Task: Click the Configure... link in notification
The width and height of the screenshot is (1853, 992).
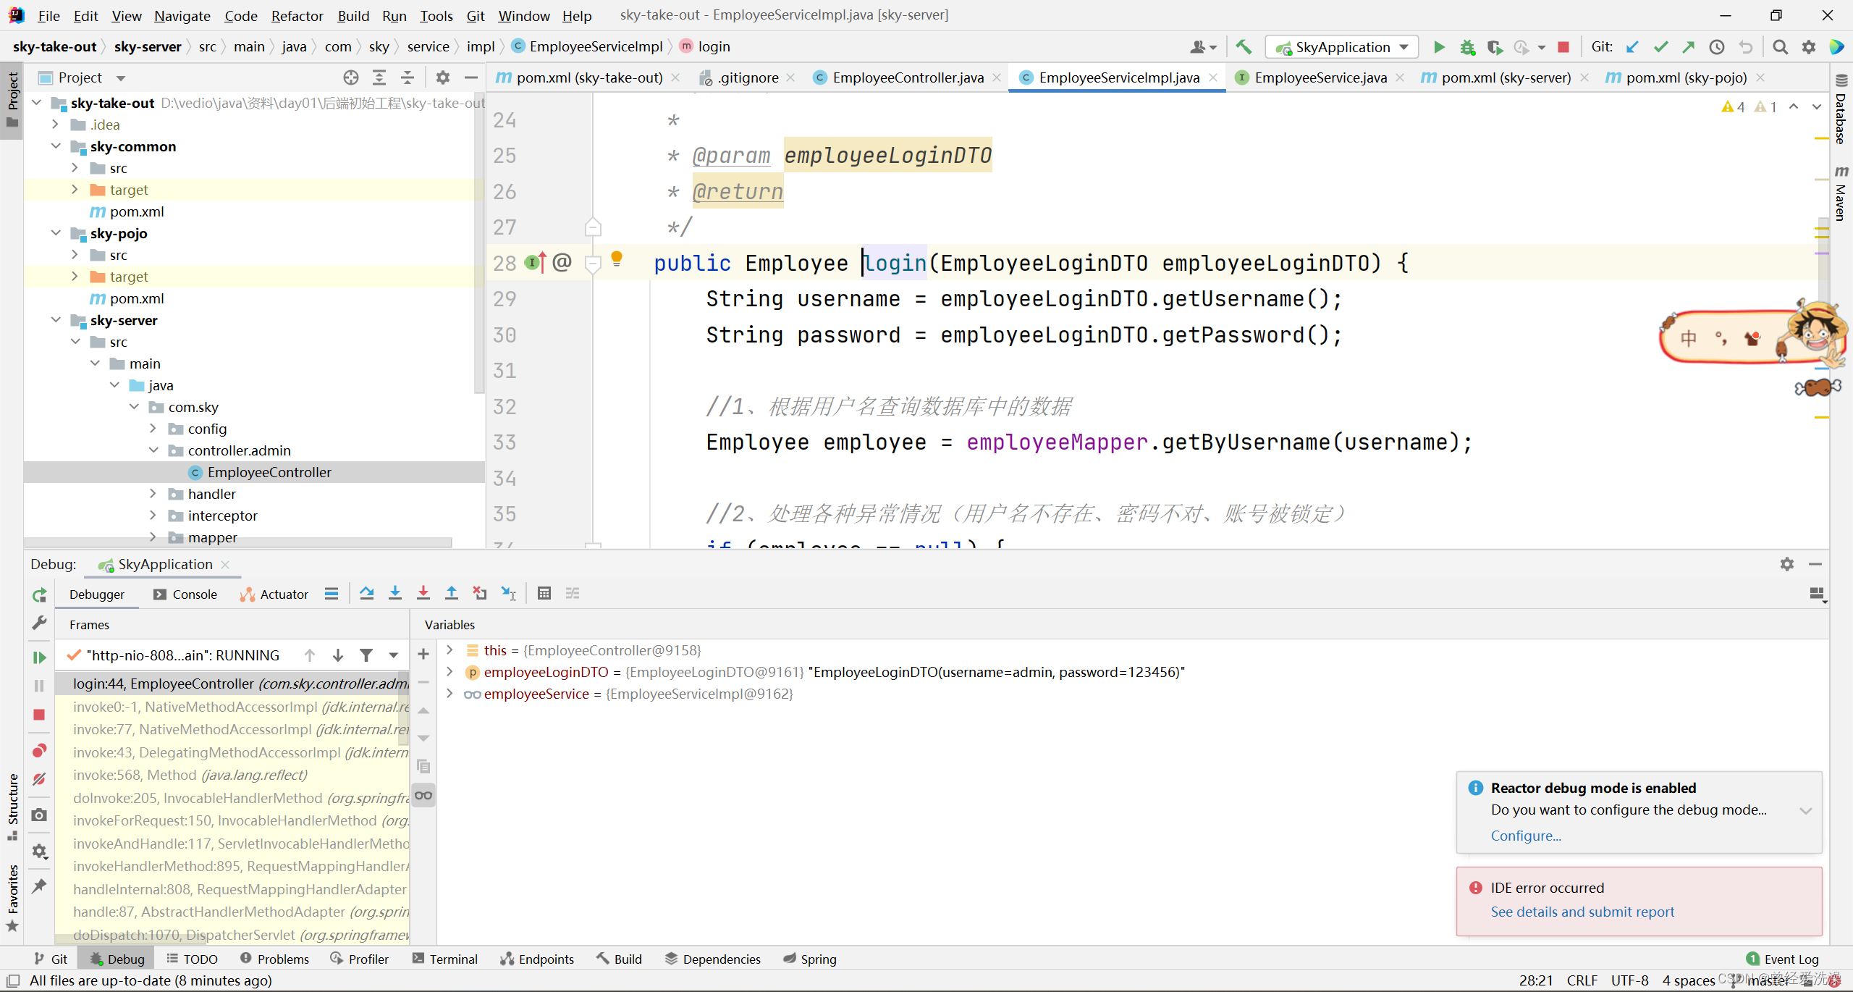Action: pyautogui.click(x=1525, y=836)
